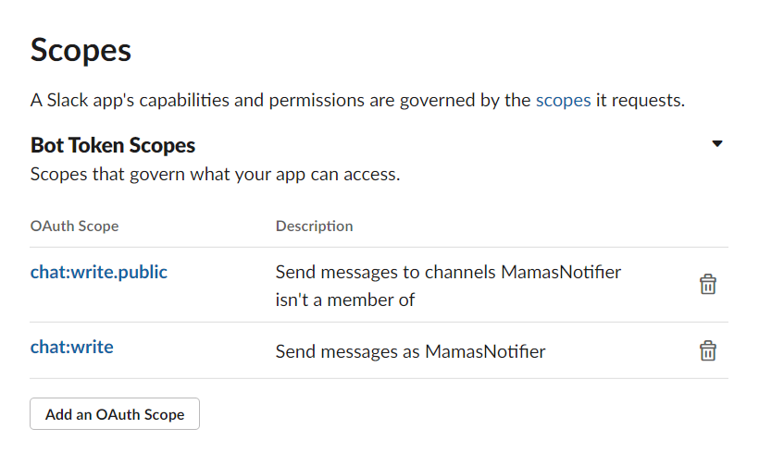Click the Bot Token Scopes heading
759x453 pixels.
pyautogui.click(x=113, y=145)
